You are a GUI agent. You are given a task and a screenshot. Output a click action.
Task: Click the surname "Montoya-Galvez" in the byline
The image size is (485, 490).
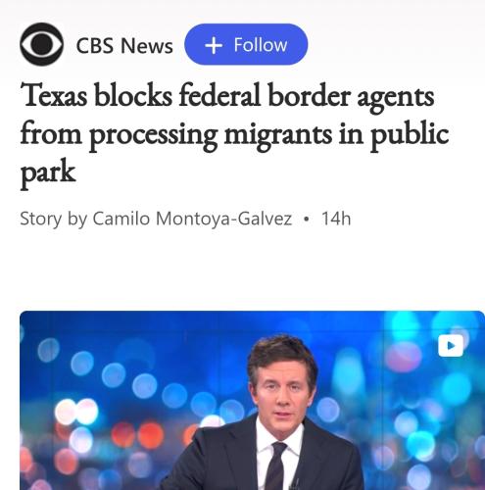click(223, 219)
